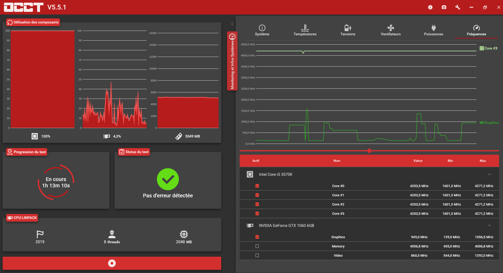Uncheck the Core #0 frequency checkbox
503x273 pixels.
(257, 186)
